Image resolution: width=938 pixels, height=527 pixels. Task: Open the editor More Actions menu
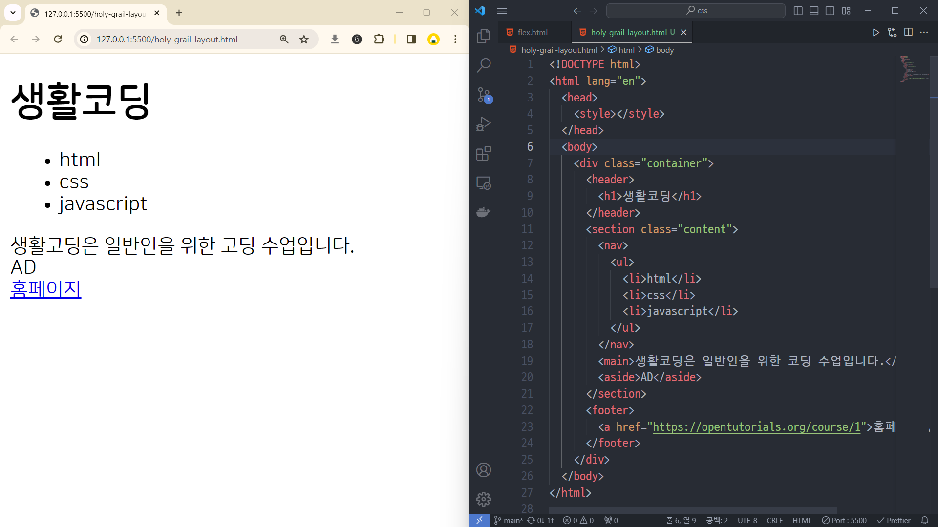point(924,32)
